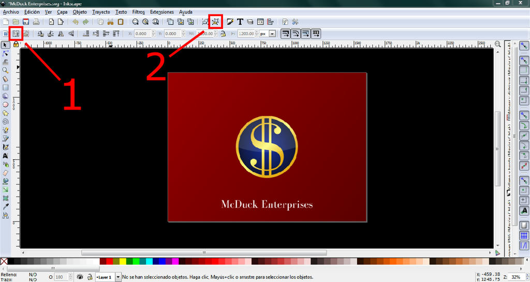Click the X position stepper arrows
This screenshot has height=282, width=530.
point(154,34)
